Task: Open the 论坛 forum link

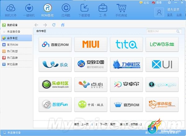Action: 144,2
